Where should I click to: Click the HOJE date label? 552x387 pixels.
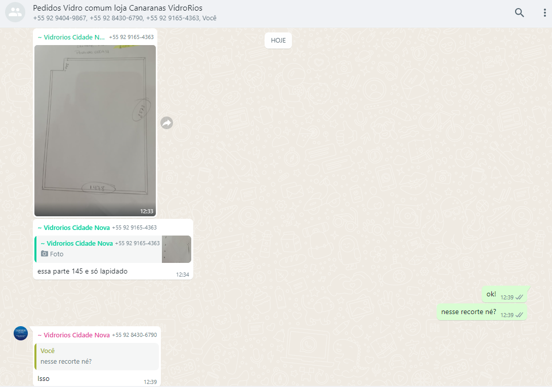(278, 41)
